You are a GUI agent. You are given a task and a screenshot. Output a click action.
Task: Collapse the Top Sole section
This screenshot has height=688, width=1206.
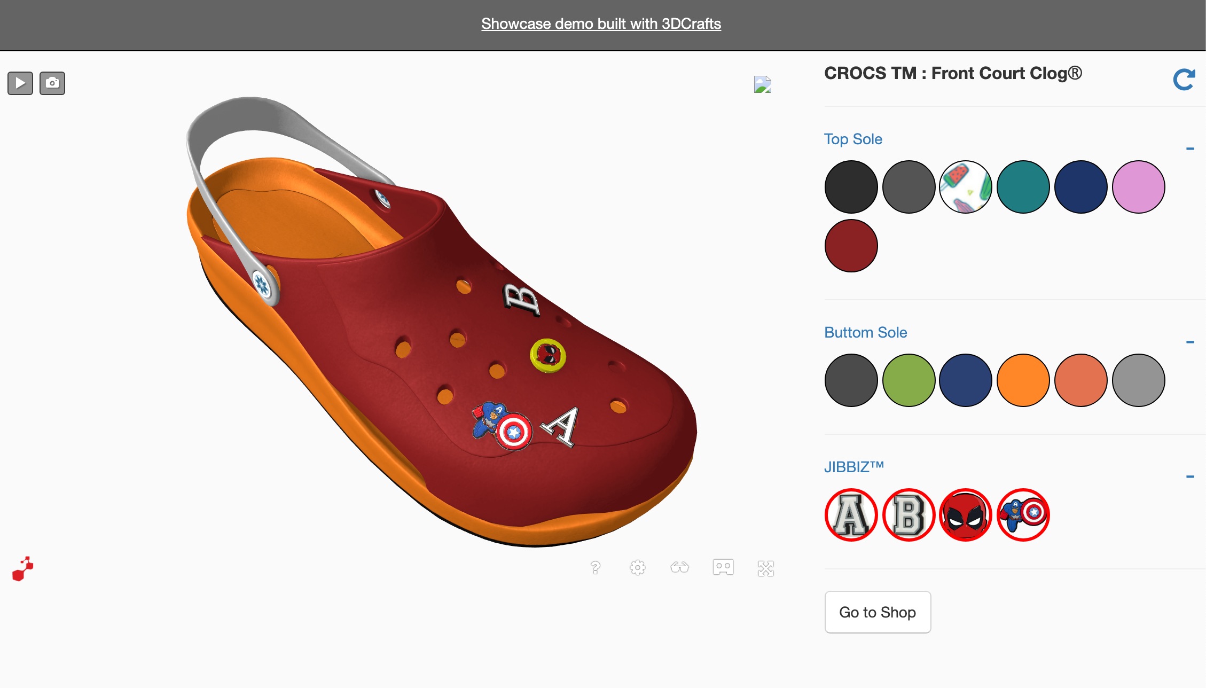[x=1190, y=148]
